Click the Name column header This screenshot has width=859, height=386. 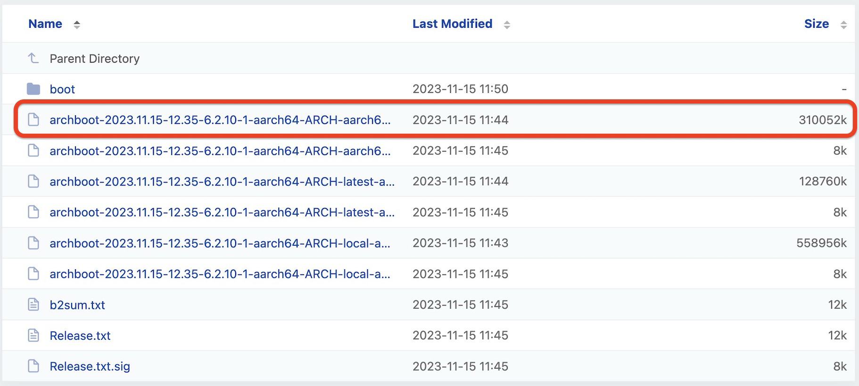45,24
